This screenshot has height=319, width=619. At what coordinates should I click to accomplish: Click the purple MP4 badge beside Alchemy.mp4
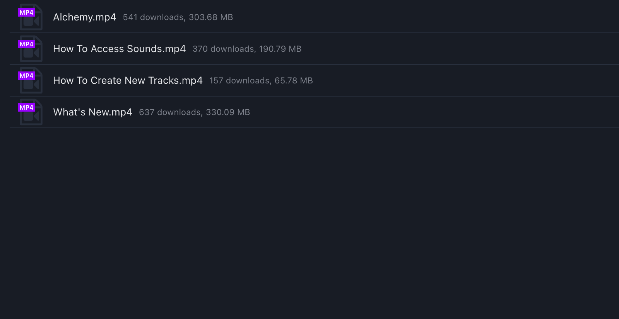pyautogui.click(x=27, y=12)
